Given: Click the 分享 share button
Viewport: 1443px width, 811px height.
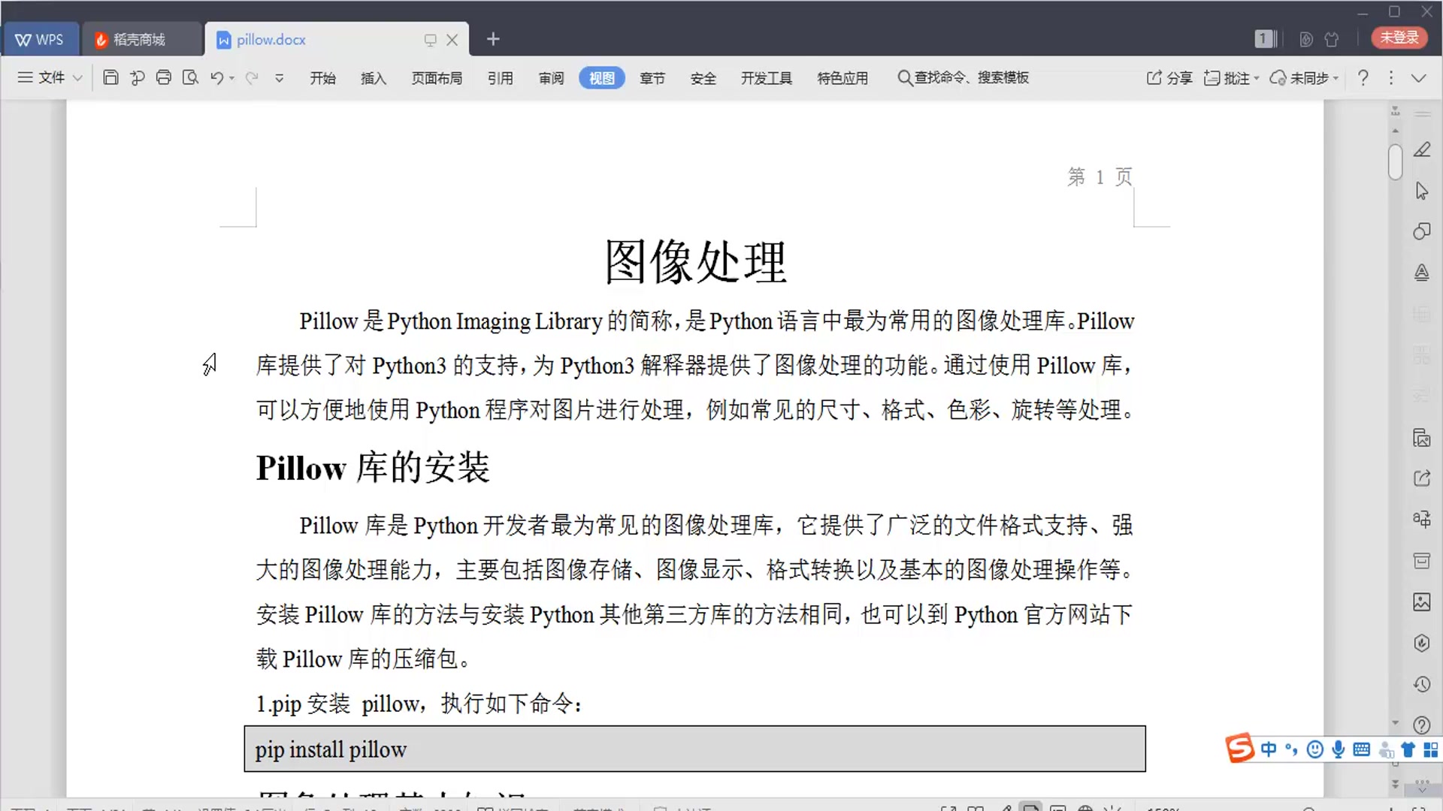Looking at the screenshot, I should pyautogui.click(x=1169, y=77).
